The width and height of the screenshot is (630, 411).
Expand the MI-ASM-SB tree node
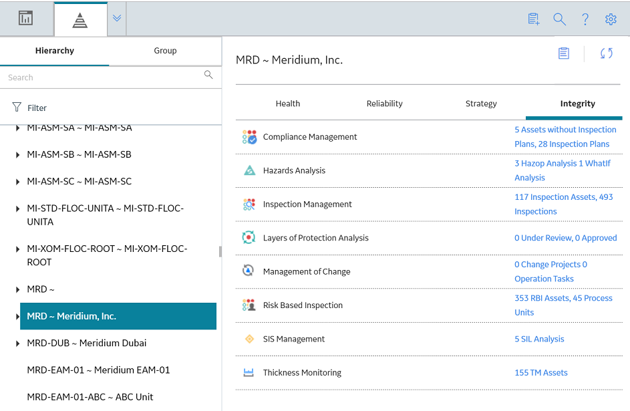17,155
